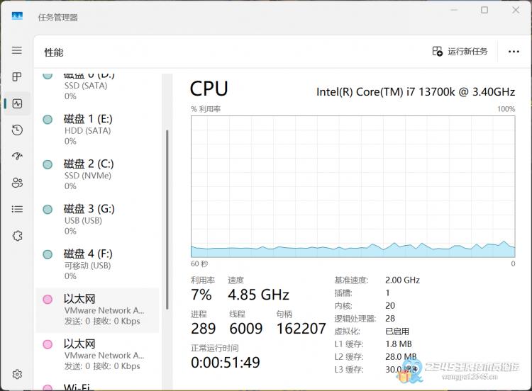Click the performance list vertical scrollbar
The height and width of the screenshot is (391, 532).
click(x=167, y=220)
